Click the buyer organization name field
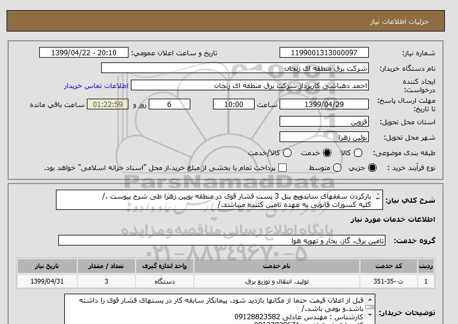This screenshot has width=458, height=324. coord(235,68)
